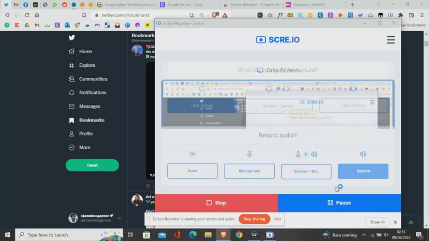This screenshot has width=429, height=241.
Task: Open the Brave Shields icon
Action: 215,15
